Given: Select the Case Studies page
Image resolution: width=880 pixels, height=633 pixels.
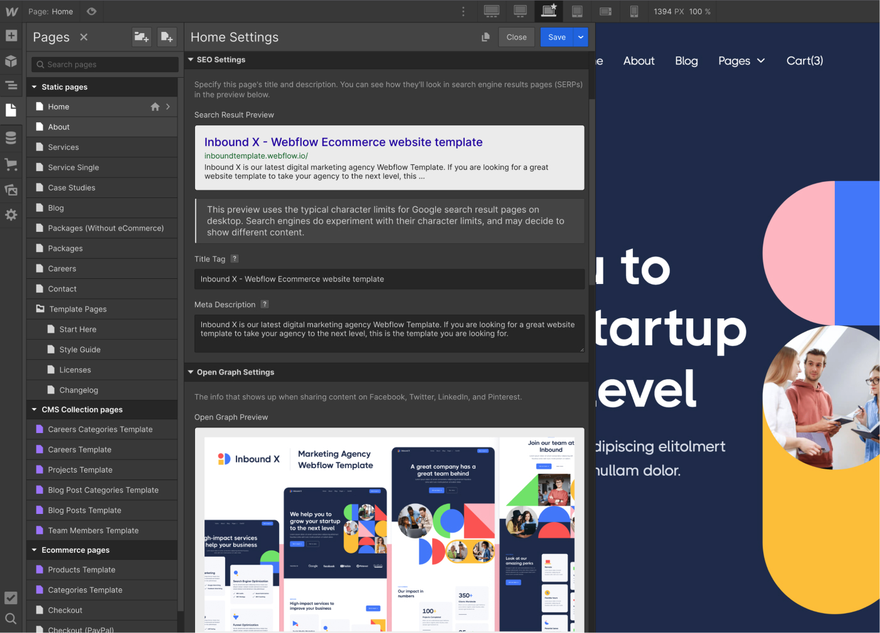Looking at the screenshot, I should click(102, 187).
